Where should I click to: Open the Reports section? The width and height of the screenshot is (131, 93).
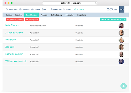coord(68,9)
